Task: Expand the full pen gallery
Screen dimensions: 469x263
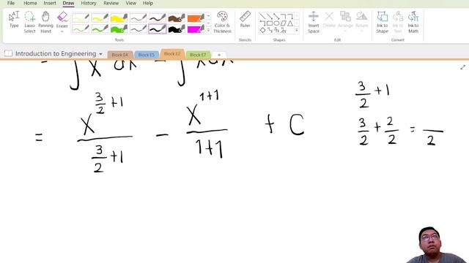Action: (x=208, y=31)
